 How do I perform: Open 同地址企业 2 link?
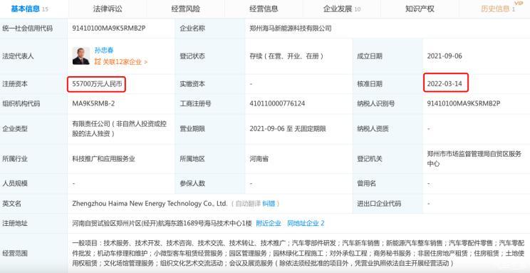pos(306,223)
